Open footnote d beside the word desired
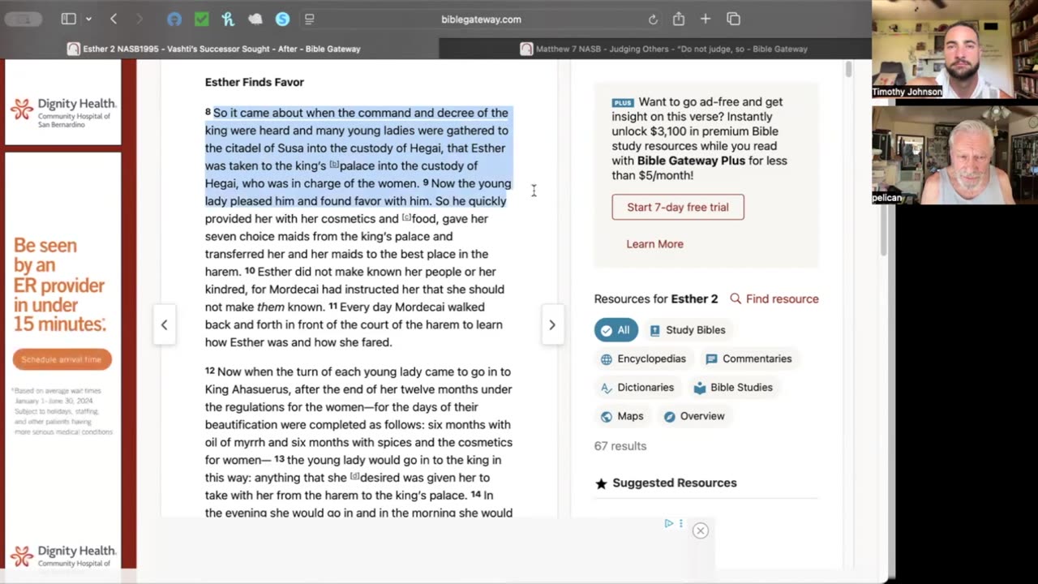 coord(355,476)
